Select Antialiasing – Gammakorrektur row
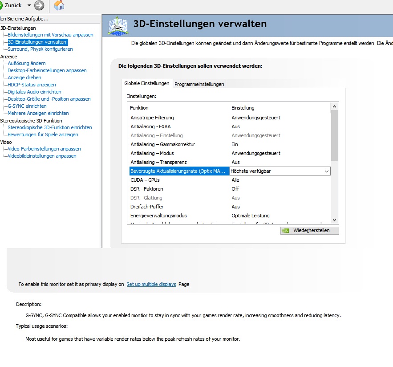 coord(230,144)
